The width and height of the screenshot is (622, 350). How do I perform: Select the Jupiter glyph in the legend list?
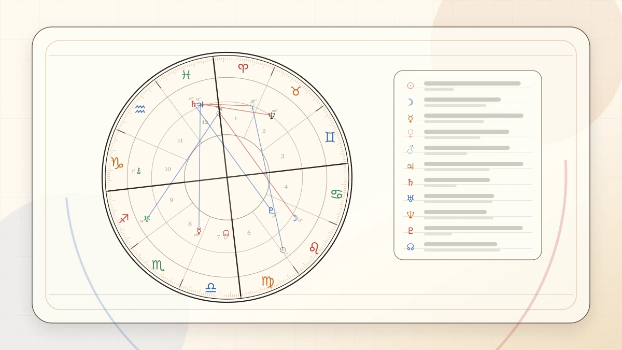tap(411, 166)
